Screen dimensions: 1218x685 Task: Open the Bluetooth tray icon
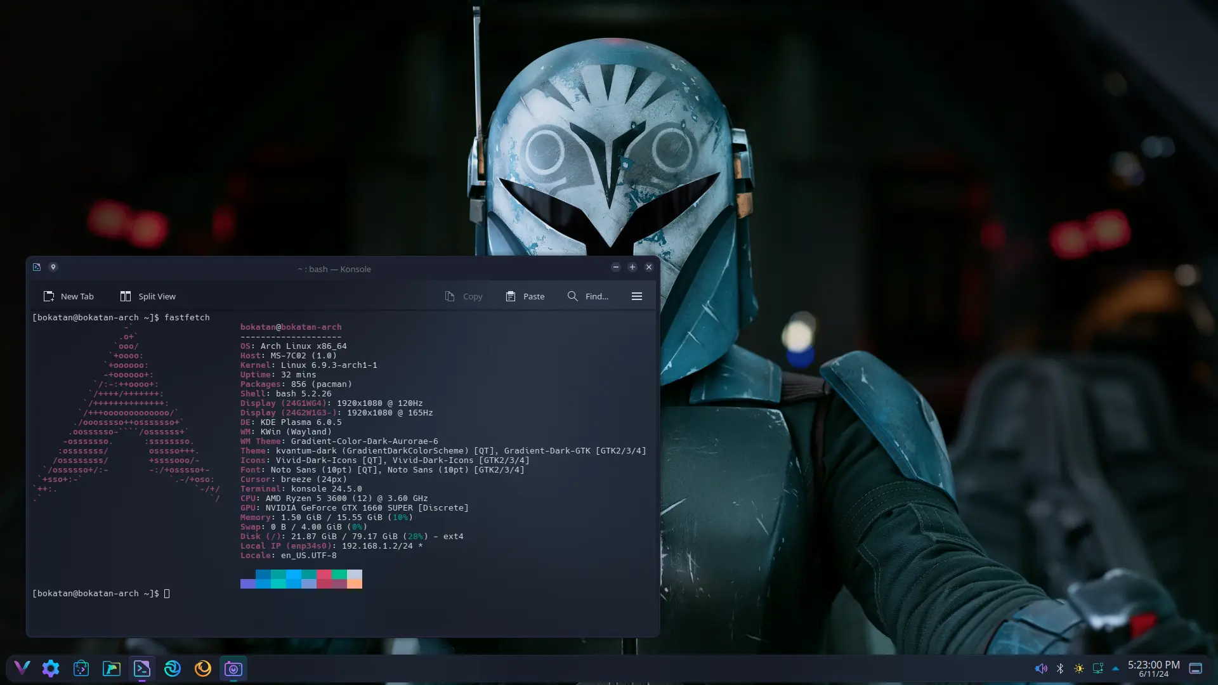pyautogui.click(x=1060, y=669)
